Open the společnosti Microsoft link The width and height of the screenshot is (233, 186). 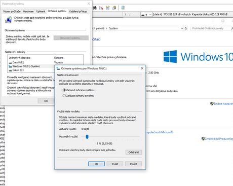coord(160,132)
